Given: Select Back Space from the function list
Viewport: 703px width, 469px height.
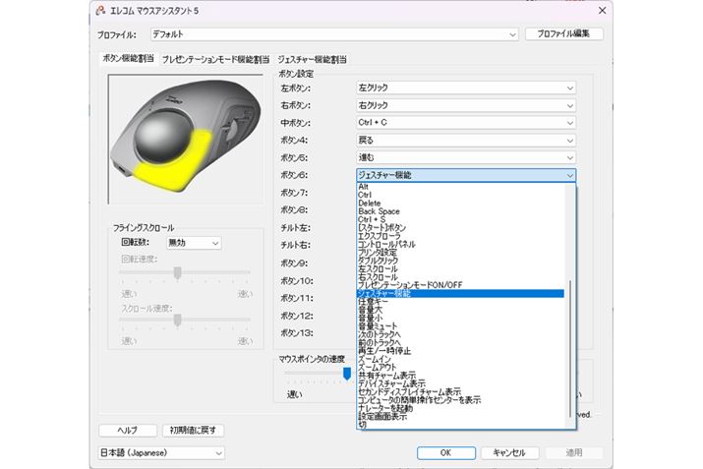Looking at the screenshot, I should pyautogui.click(x=379, y=210).
